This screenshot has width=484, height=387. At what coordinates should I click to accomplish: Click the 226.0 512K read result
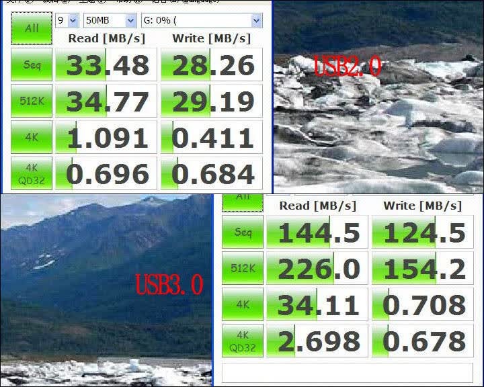tap(317, 268)
